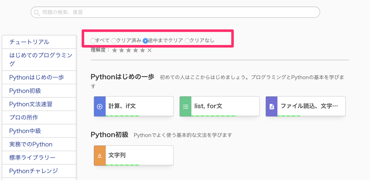Open the 計算、if文 lesson card
370x180 pixels.
134,106
